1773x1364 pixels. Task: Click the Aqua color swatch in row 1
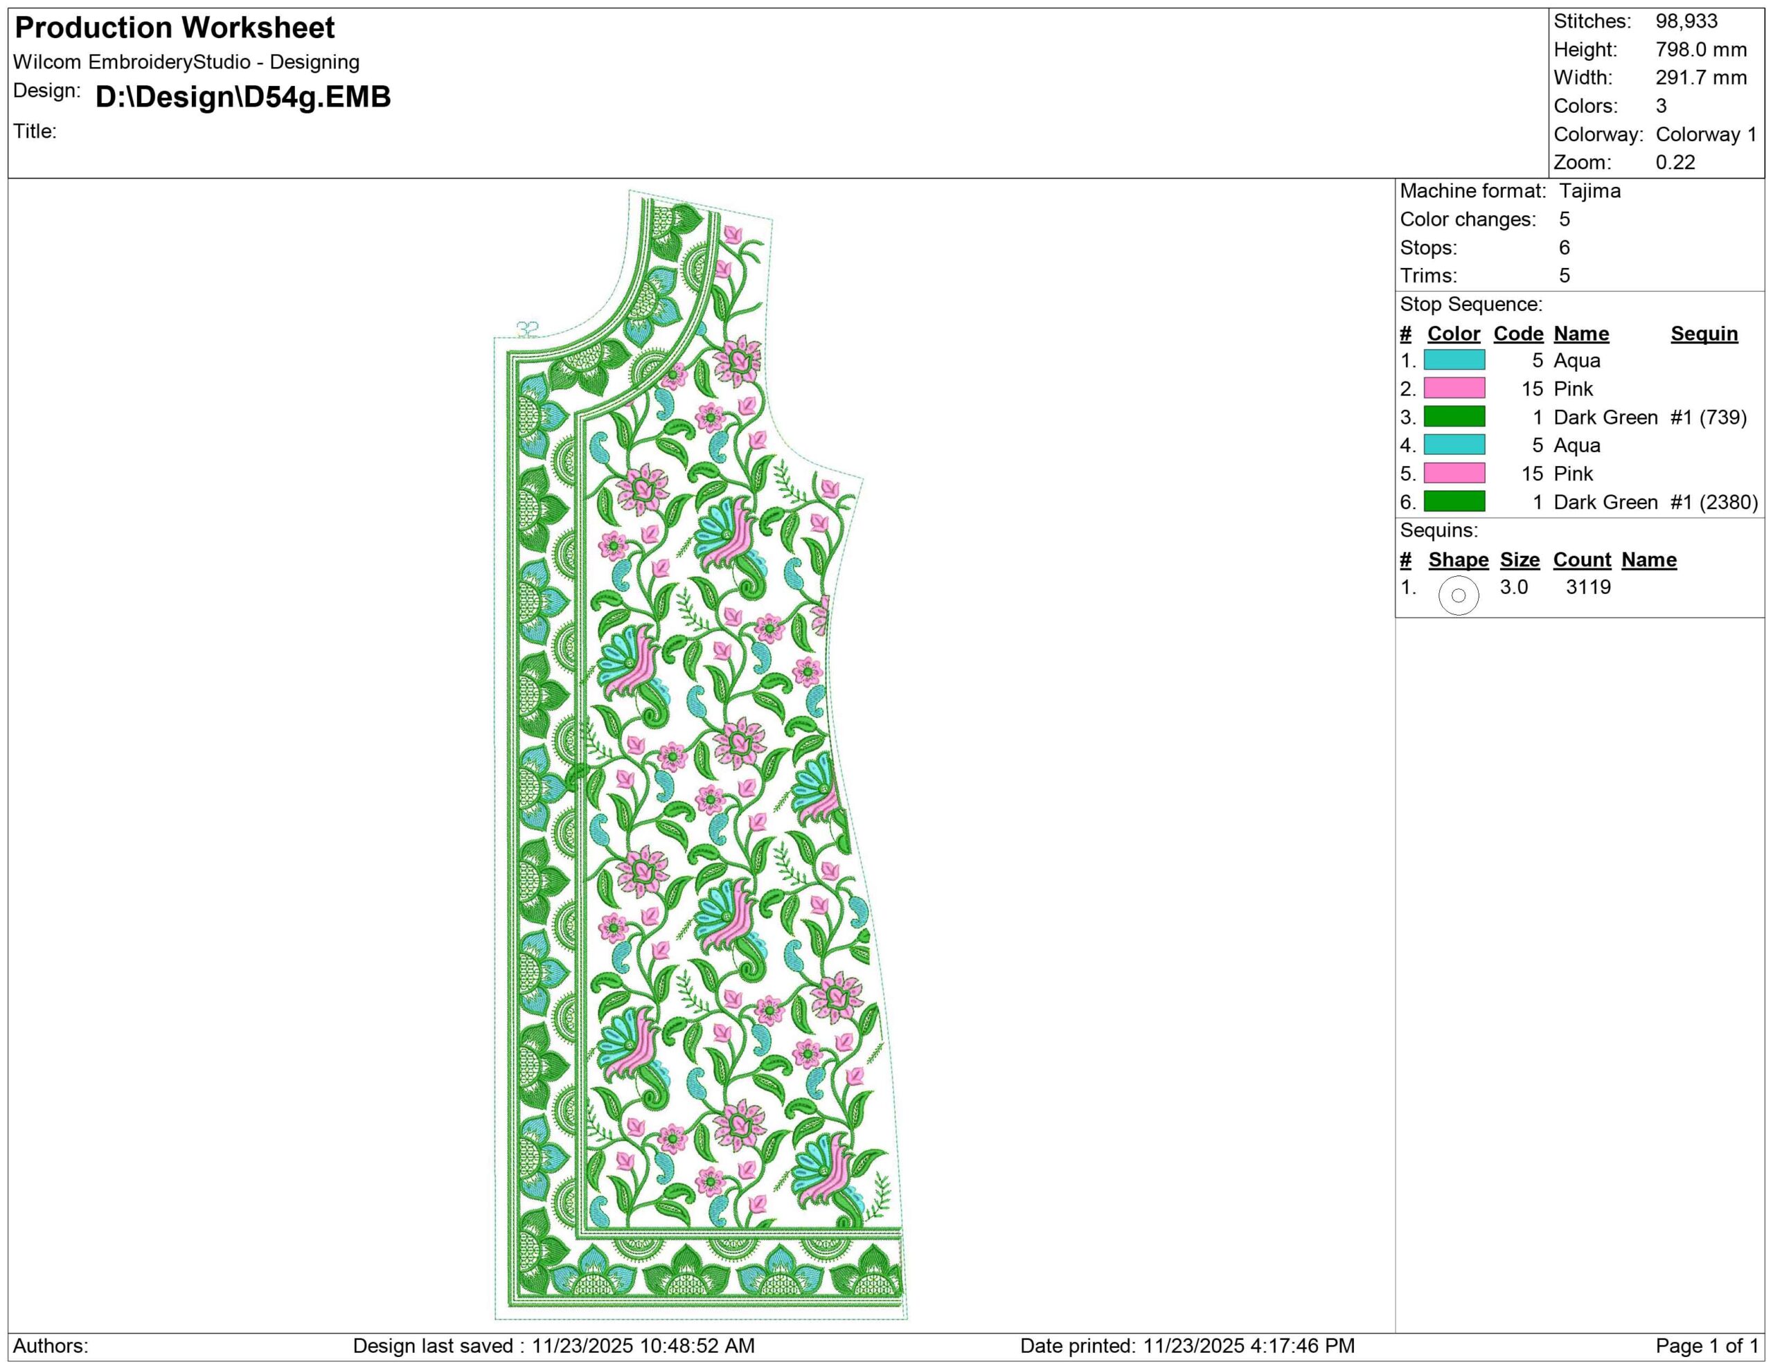pos(1454,359)
